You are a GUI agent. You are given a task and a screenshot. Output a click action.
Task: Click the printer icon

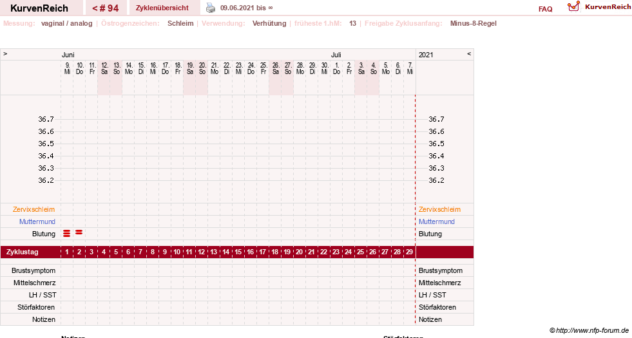[x=211, y=8]
